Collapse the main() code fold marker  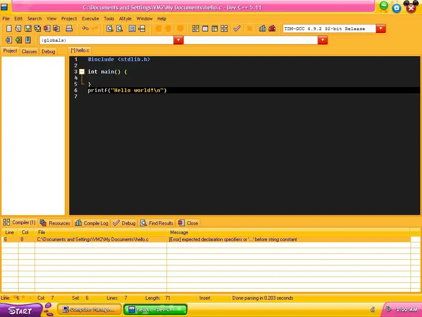(82, 72)
